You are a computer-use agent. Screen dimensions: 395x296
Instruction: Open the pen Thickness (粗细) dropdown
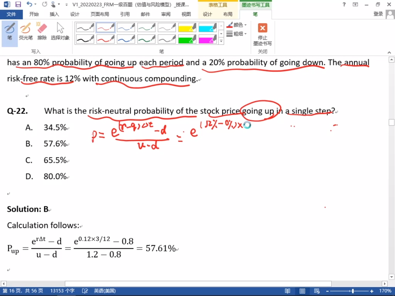coord(237,34)
